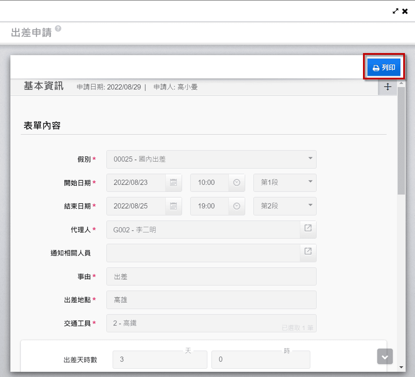Screen dimensions: 415x377
Task: Click the 事由 text field
Action: pos(211,276)
